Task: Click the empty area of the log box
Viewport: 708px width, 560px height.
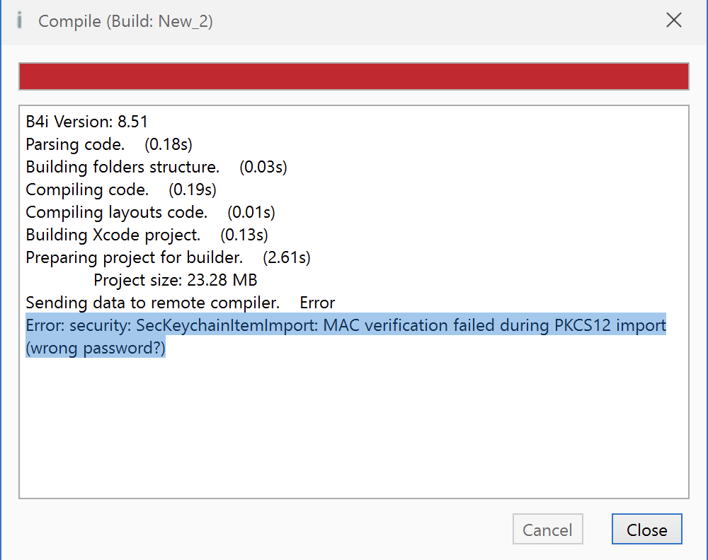Action: point(353,424)
